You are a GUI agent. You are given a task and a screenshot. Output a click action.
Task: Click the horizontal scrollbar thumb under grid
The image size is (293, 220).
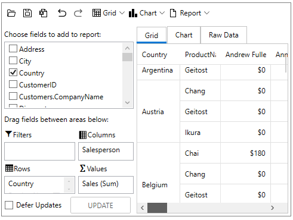157,208
